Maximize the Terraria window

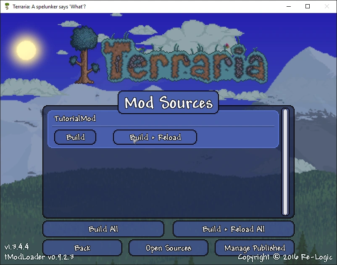coord(308,6)
